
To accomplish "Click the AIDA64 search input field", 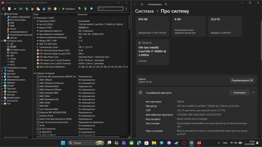I will pyautogui.click(x=111, y=9).
